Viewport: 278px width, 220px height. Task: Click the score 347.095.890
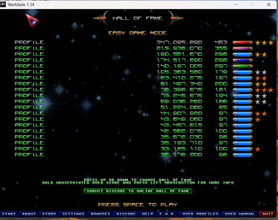point(179,42)
